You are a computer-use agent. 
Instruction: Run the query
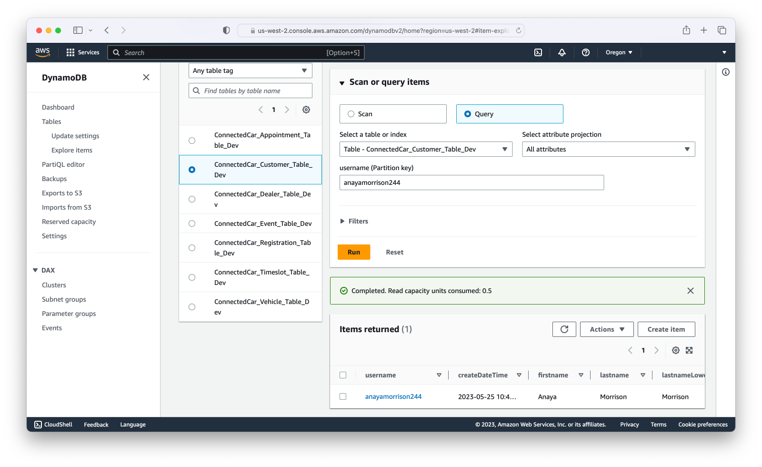[x=354, y=252]
